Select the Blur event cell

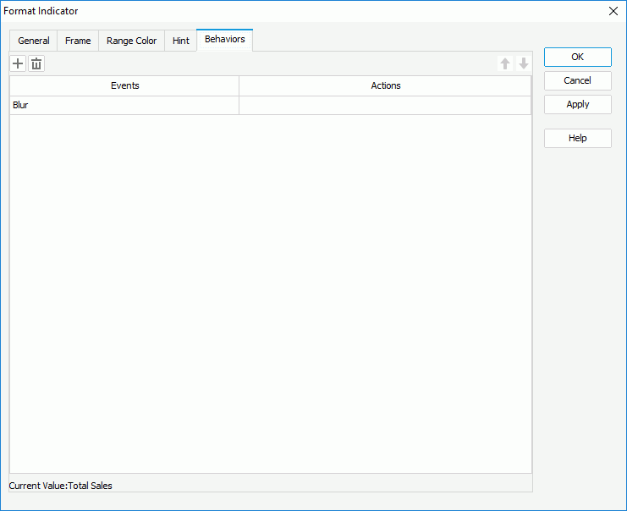pos(124,105)
